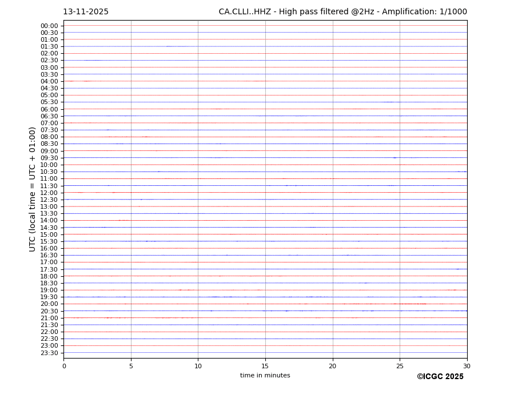
Task: Click the ©ICGC 2025 copyright text
Action: 440,377
